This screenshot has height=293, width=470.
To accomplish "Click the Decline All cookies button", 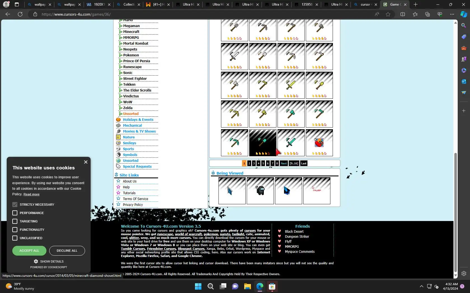I will (67, 251).
